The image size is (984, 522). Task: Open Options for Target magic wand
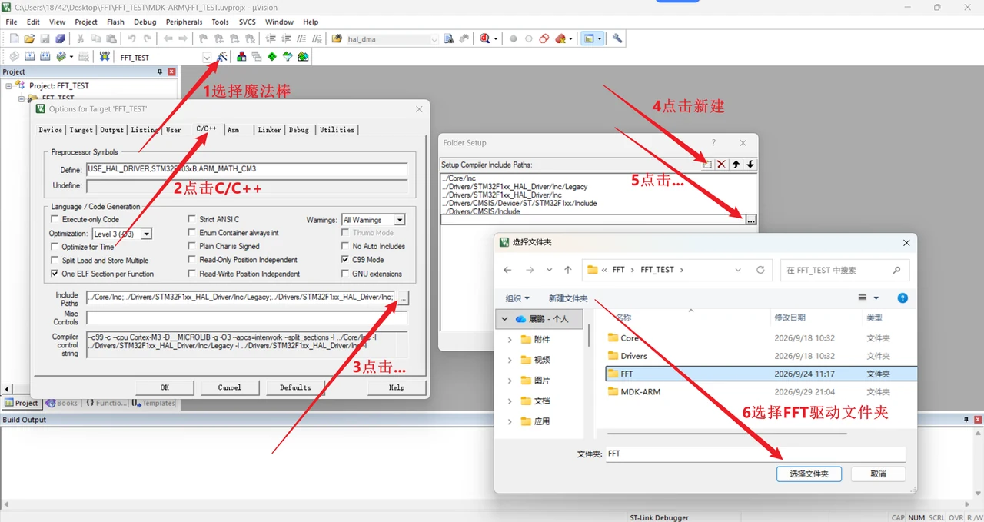click(x=222, y=57)
